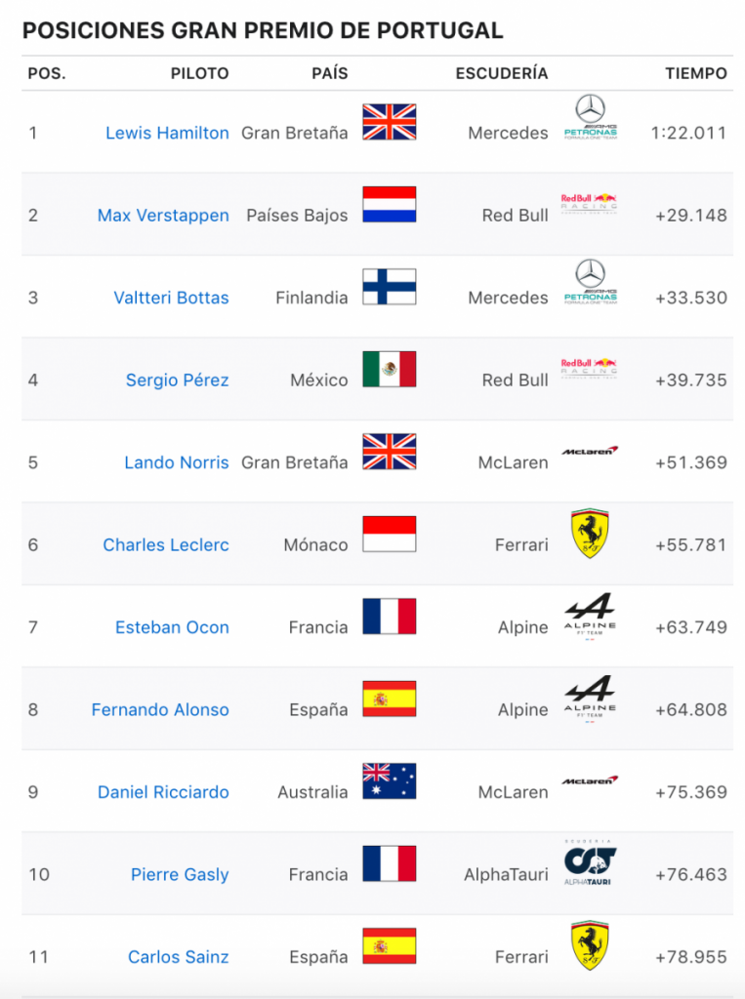Viewport: 745px width, 999px height.
Task: Open Esteban Ocon's profile link
Action: [x=172, y=627]
